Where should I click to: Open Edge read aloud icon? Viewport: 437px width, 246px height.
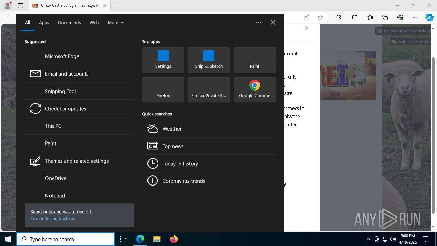[x=307, y=17]
